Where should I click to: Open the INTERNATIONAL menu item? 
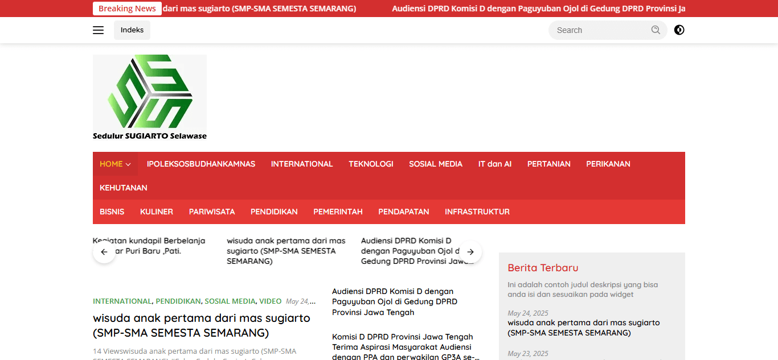(302, 164)
